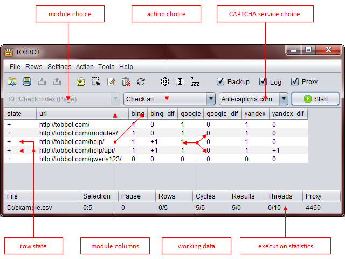Screen dimensions: 345x259
Task: Open the SE Check Index module dropdown
Action: [63, 99]
